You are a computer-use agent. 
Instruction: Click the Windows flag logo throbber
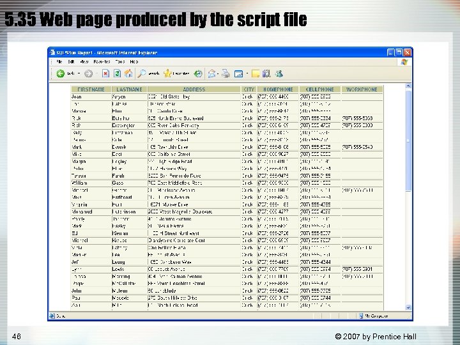pos(404,62)
